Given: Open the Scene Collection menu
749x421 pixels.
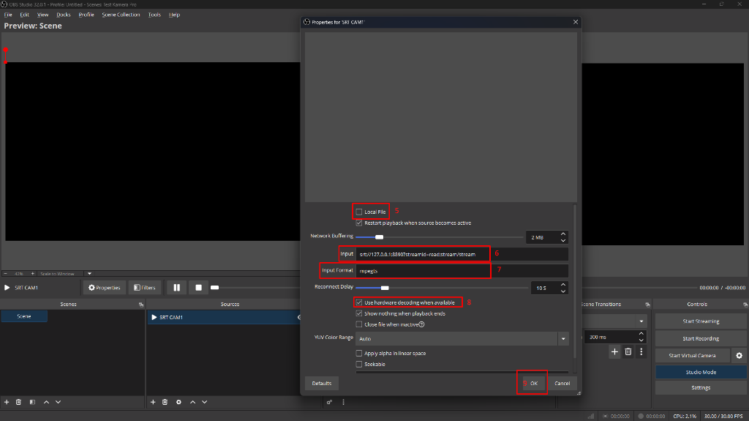Looking at the screenshot, I should click(121, 15).
